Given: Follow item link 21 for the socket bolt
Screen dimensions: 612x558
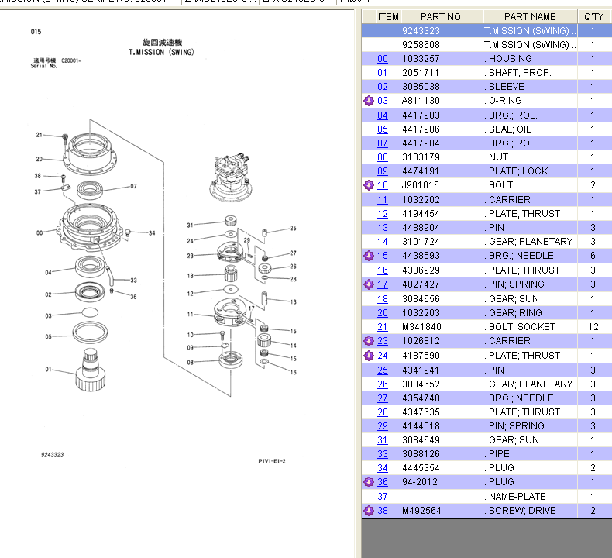Looking at the screenshot, I should click(x=383, y=327).
